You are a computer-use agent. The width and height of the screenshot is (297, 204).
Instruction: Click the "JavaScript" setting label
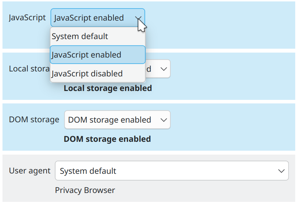[x=27, y=18]
